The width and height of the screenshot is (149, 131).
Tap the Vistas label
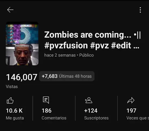tap(12, 87)
